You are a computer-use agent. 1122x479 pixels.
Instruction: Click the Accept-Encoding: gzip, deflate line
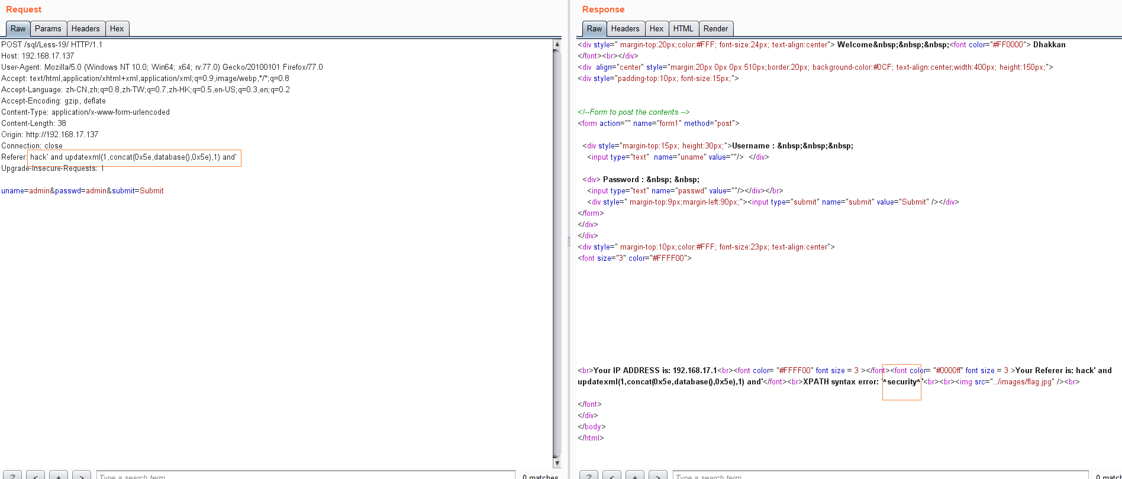(x=53, y=101)
